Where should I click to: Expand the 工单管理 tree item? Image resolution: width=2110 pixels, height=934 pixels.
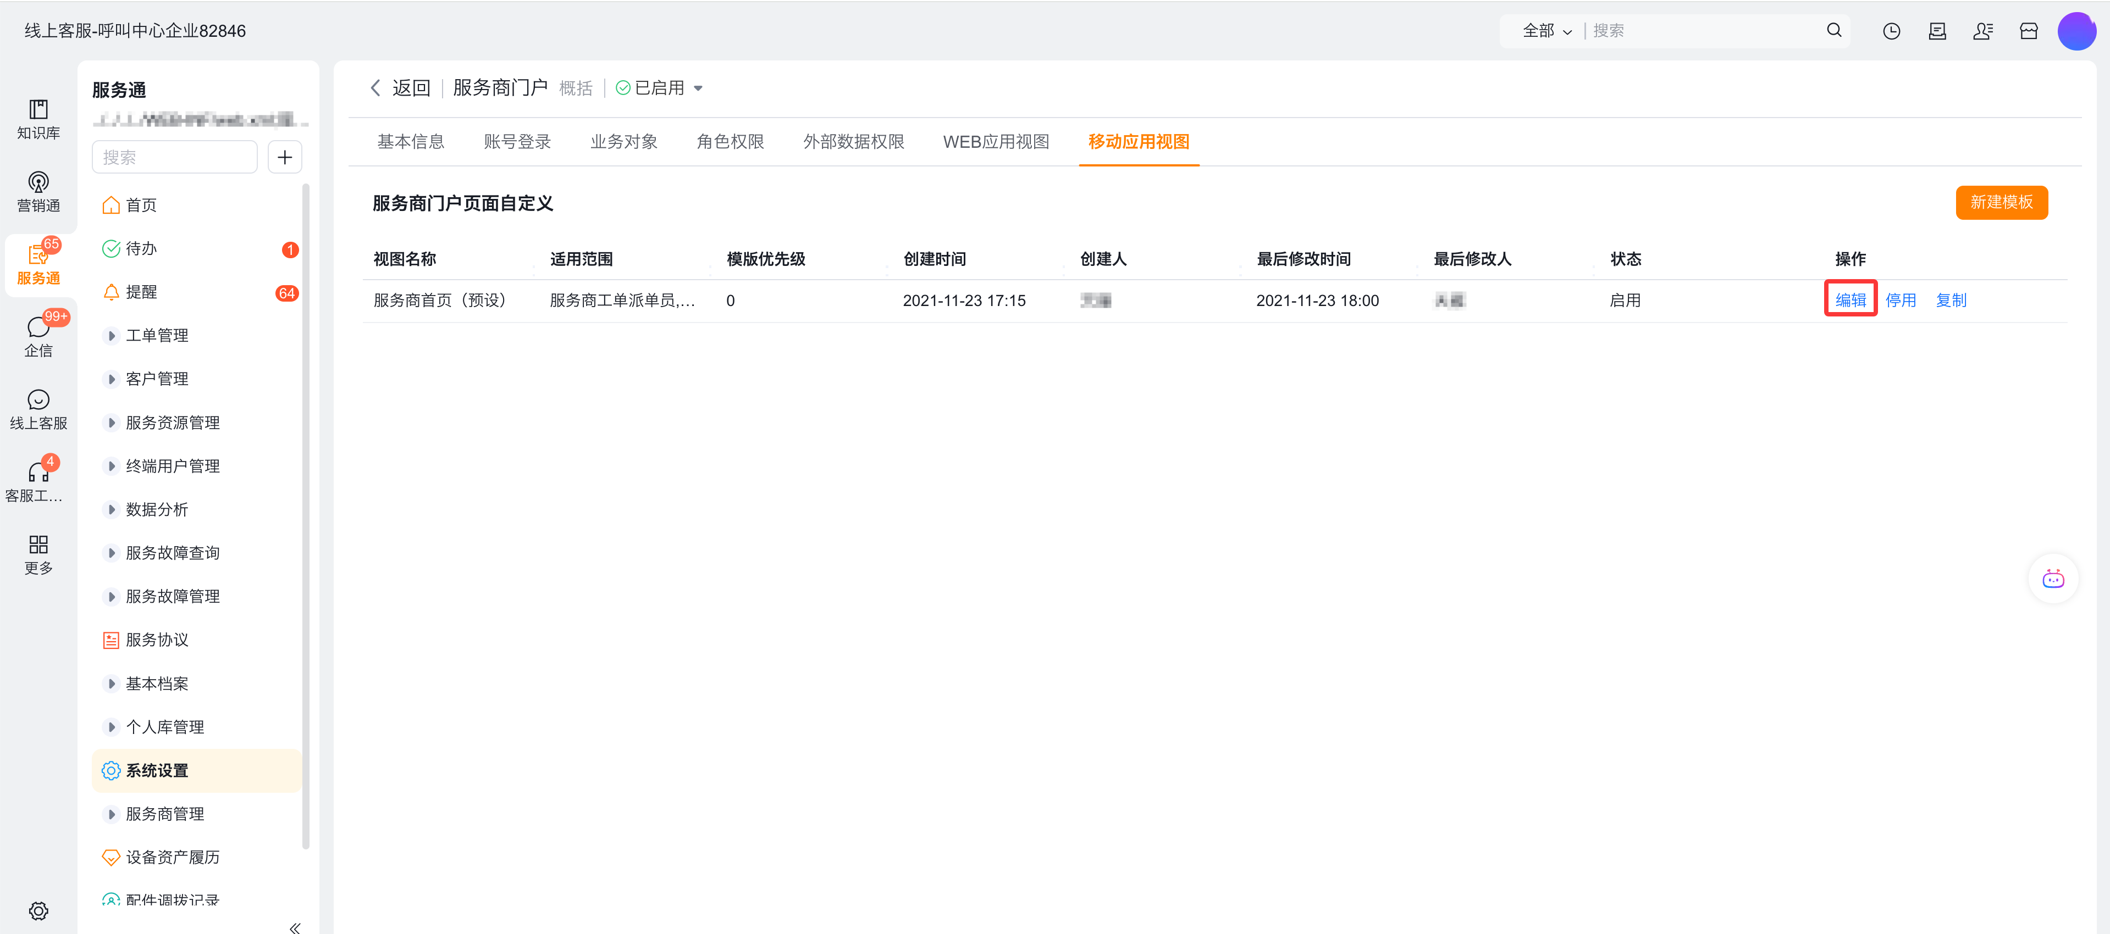point(112,336)
